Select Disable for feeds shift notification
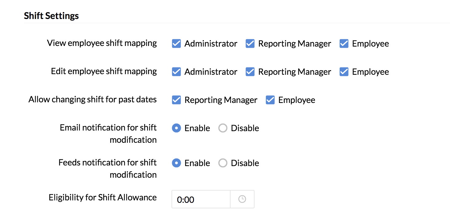 click(x=223, y=163)
